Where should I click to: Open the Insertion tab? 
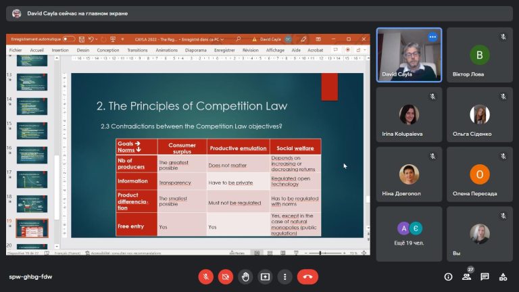60,50
